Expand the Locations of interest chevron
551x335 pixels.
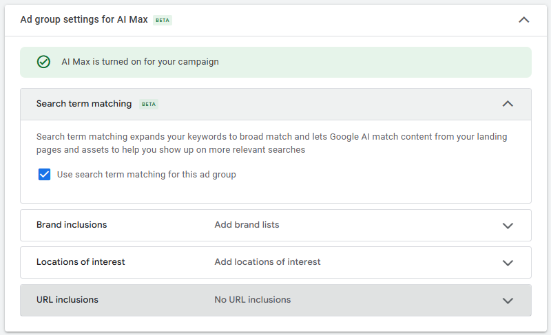point(508,263)
